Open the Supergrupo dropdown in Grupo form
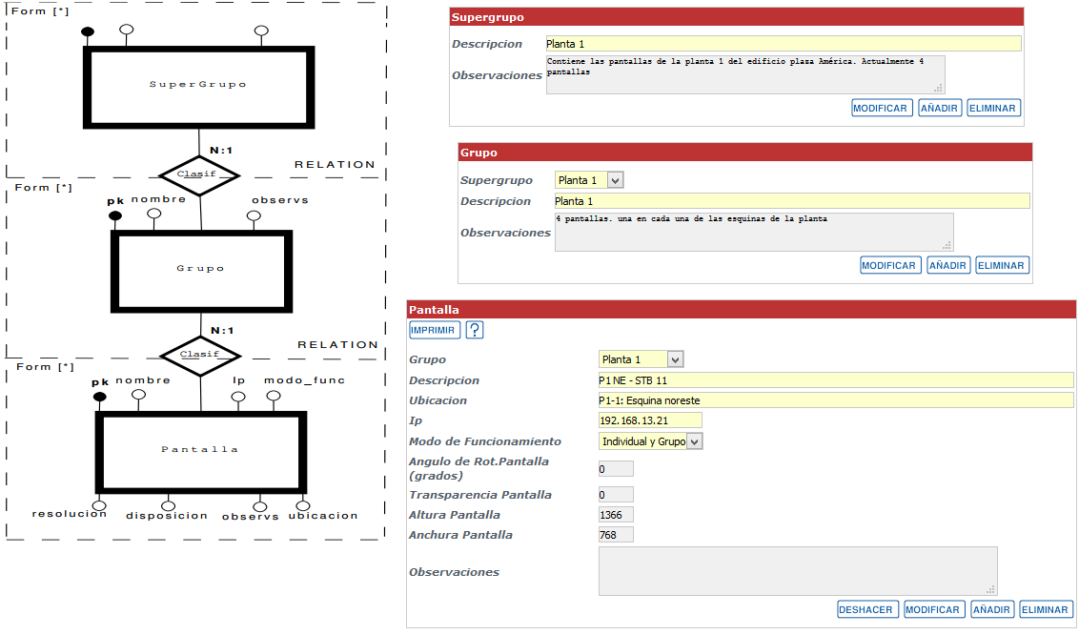This screenshot has width=1079, height=635. (x=588, y=180)
